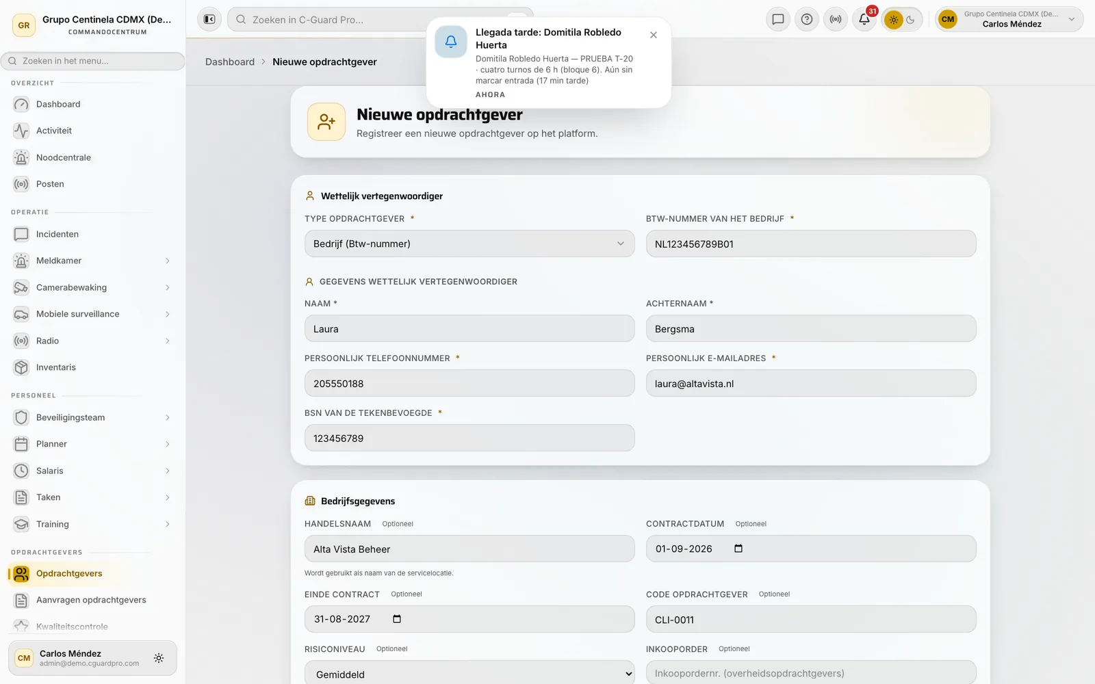Click the Incidenten sidebar icon
The width and height of the screenshot is (1095, 684).
click(21, 234)
